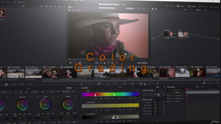Viewport: 221px width, 124px height.
Task: Select pointer tool in node editor
Action: click(153, 9)
